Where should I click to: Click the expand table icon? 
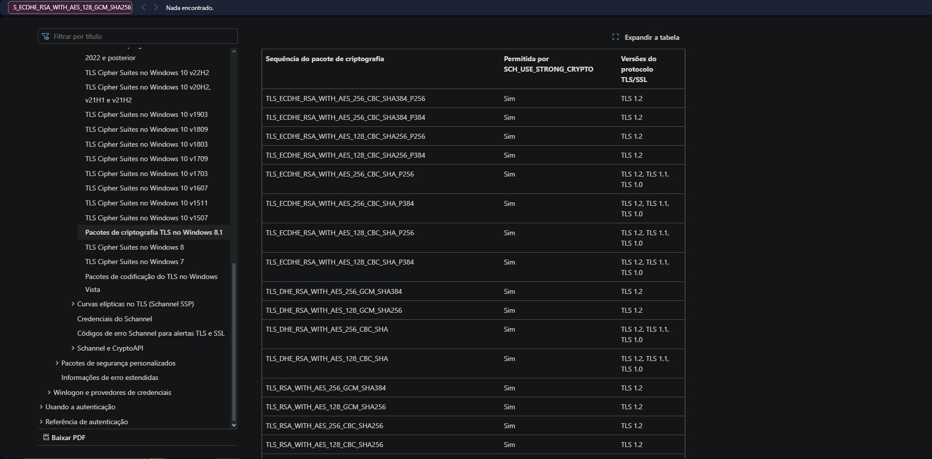tap(615, 37)
